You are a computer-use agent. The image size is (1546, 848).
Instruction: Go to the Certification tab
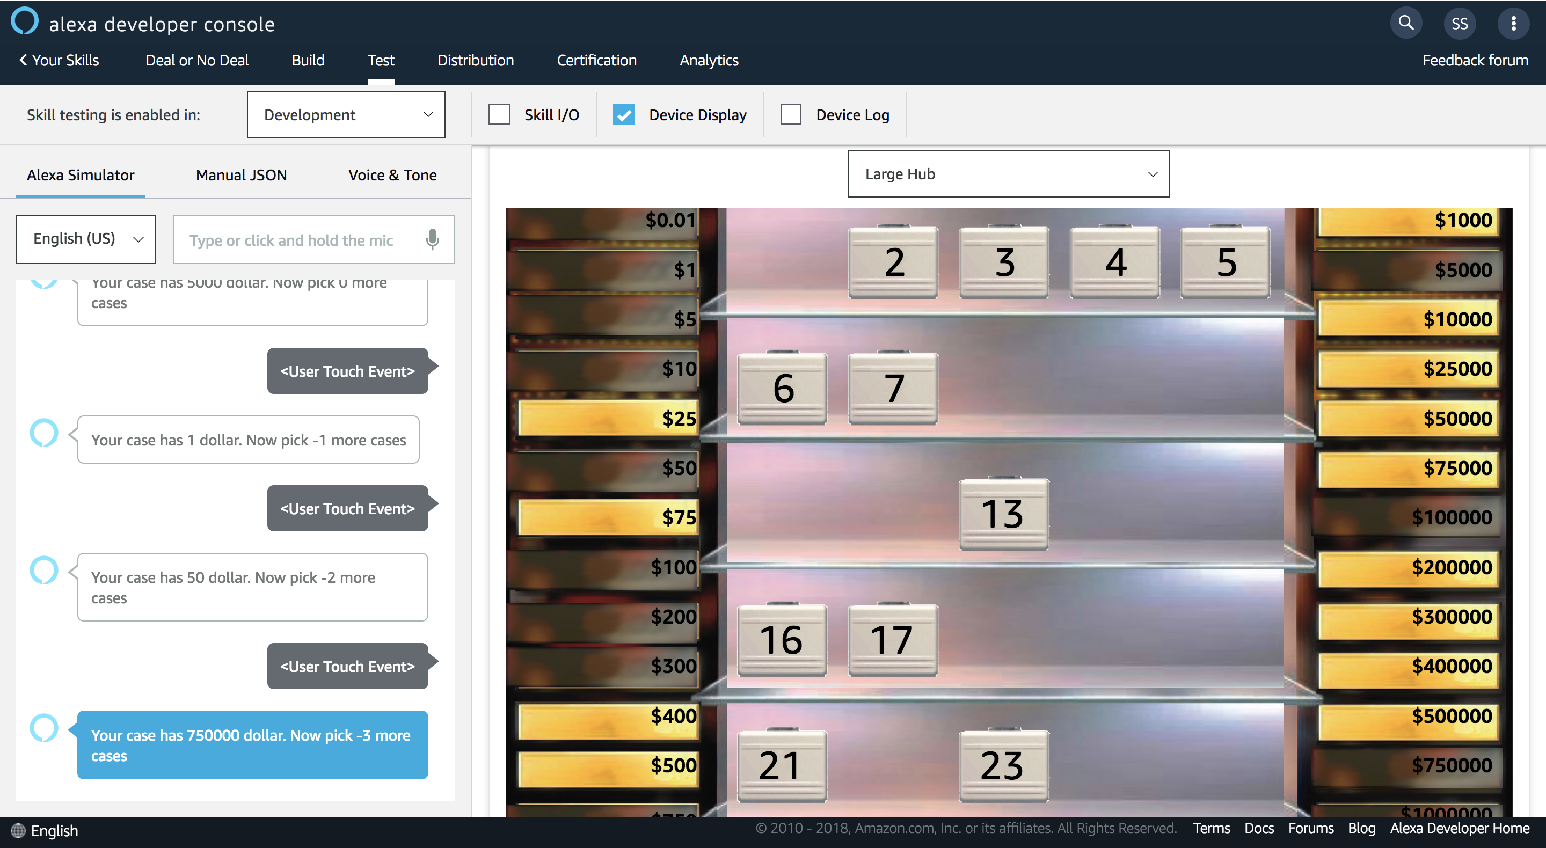596,61
